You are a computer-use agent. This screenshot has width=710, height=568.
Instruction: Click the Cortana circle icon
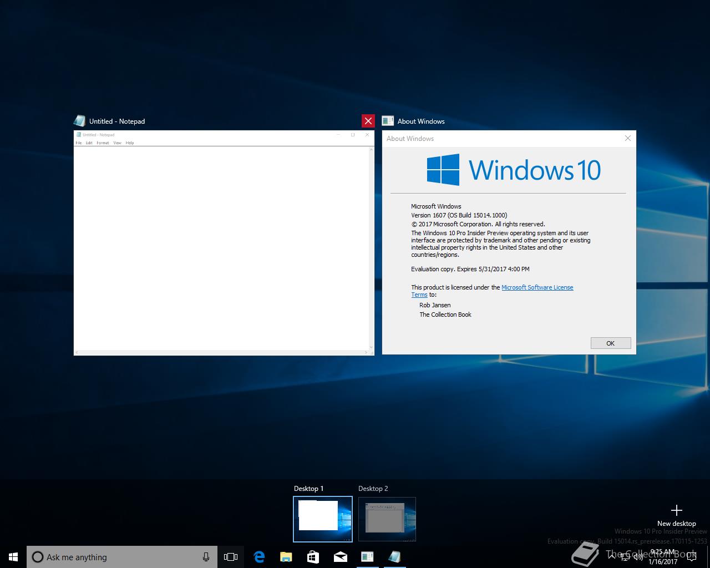click(x=38, y=557)
